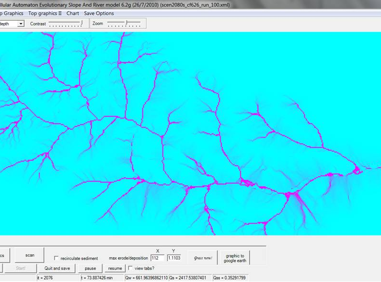Adjust the Zoom slider
This screenshot has width=381, height=282.
(124, 23)
